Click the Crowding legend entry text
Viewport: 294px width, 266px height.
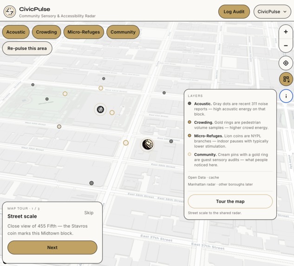(231, 125)
